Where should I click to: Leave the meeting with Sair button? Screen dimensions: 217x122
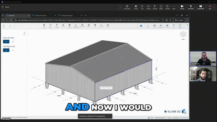[x=210, y=7]
